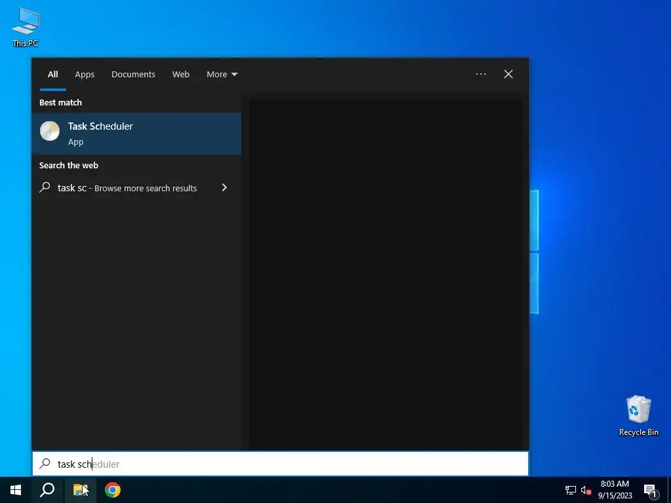Open the clock showing 8:03 AM 9/15/2023
671x503 pixels.
[x=615, y=490]
